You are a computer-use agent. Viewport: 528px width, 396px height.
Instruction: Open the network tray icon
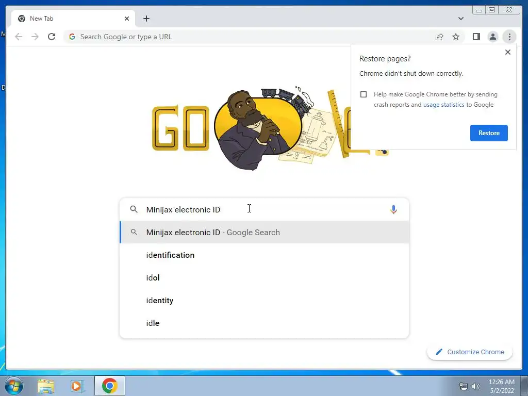point(464,387)
